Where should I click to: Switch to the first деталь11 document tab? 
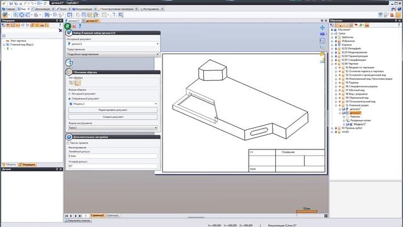73,21
